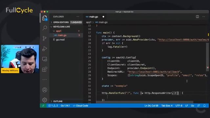
Task: Click the editor vertical scrollbar
Action: (207, 57)
